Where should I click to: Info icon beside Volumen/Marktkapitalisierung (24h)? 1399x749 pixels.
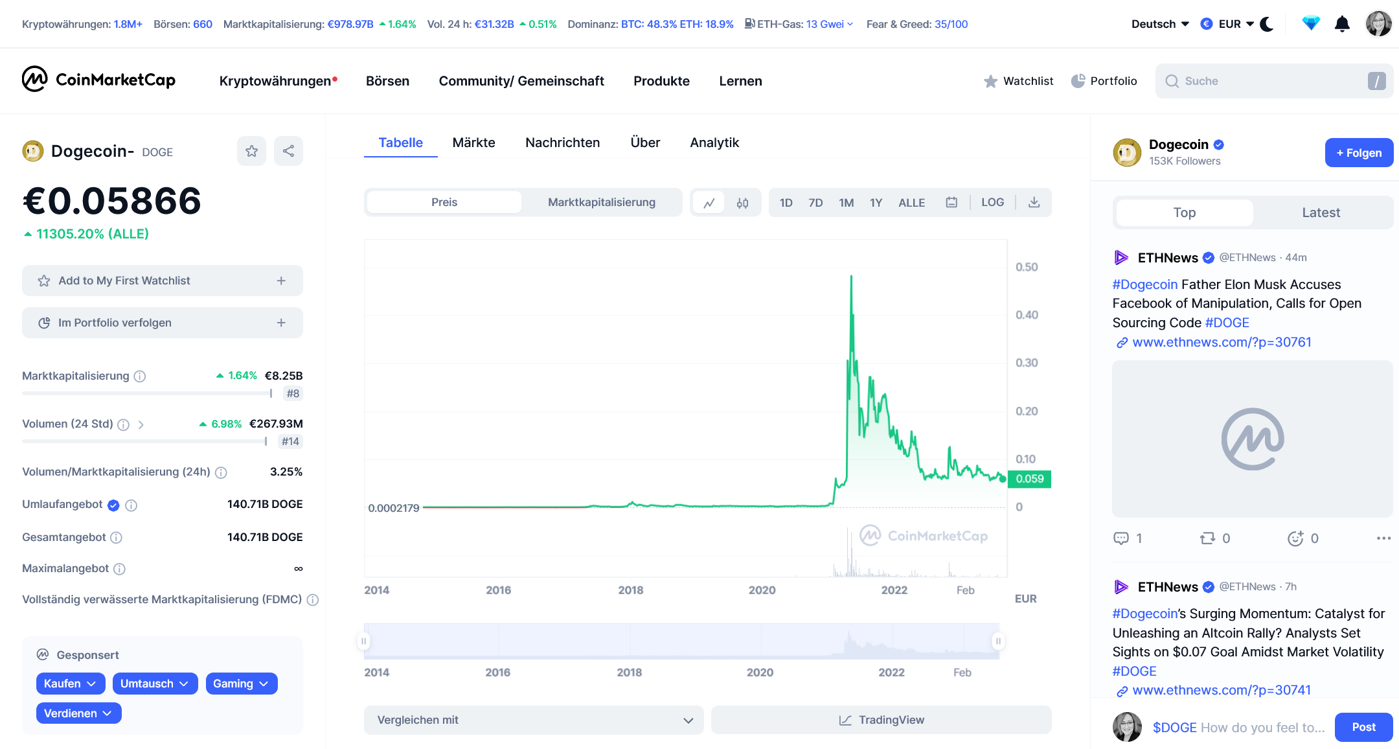pyautogui.click(x=221, y=472)
